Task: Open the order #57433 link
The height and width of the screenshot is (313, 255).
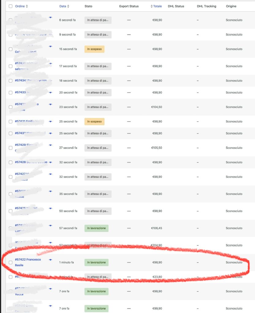Action: [21, 92]
